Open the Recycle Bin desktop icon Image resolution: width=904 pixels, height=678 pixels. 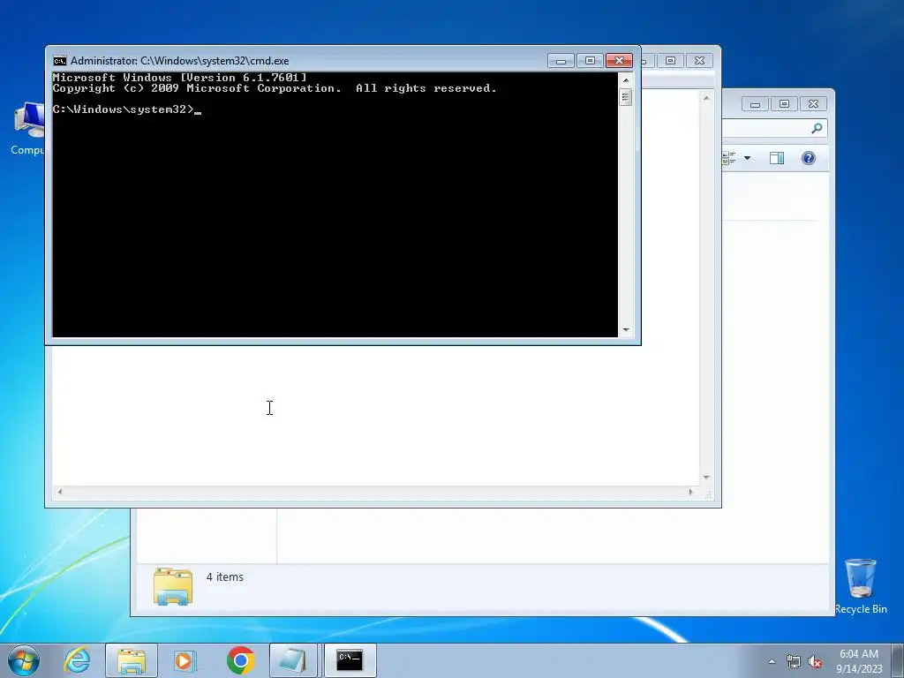861,586
